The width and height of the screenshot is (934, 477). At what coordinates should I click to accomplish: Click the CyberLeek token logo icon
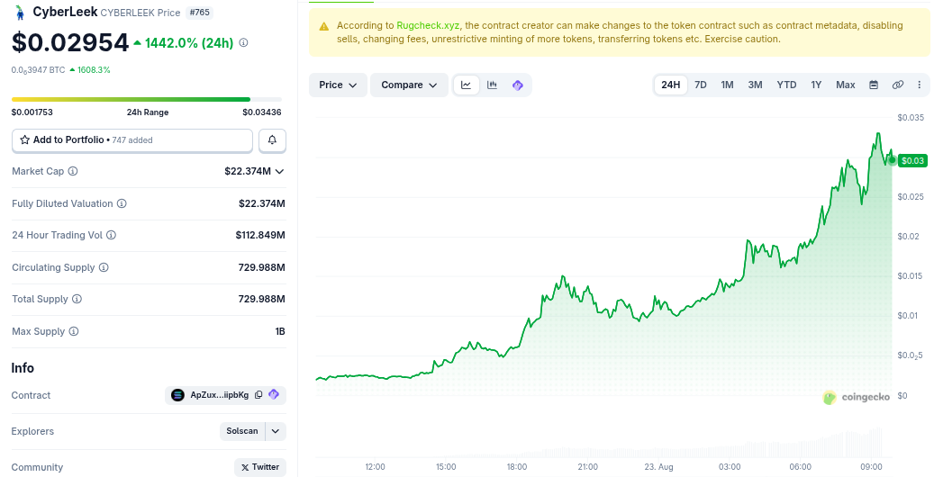20,13
